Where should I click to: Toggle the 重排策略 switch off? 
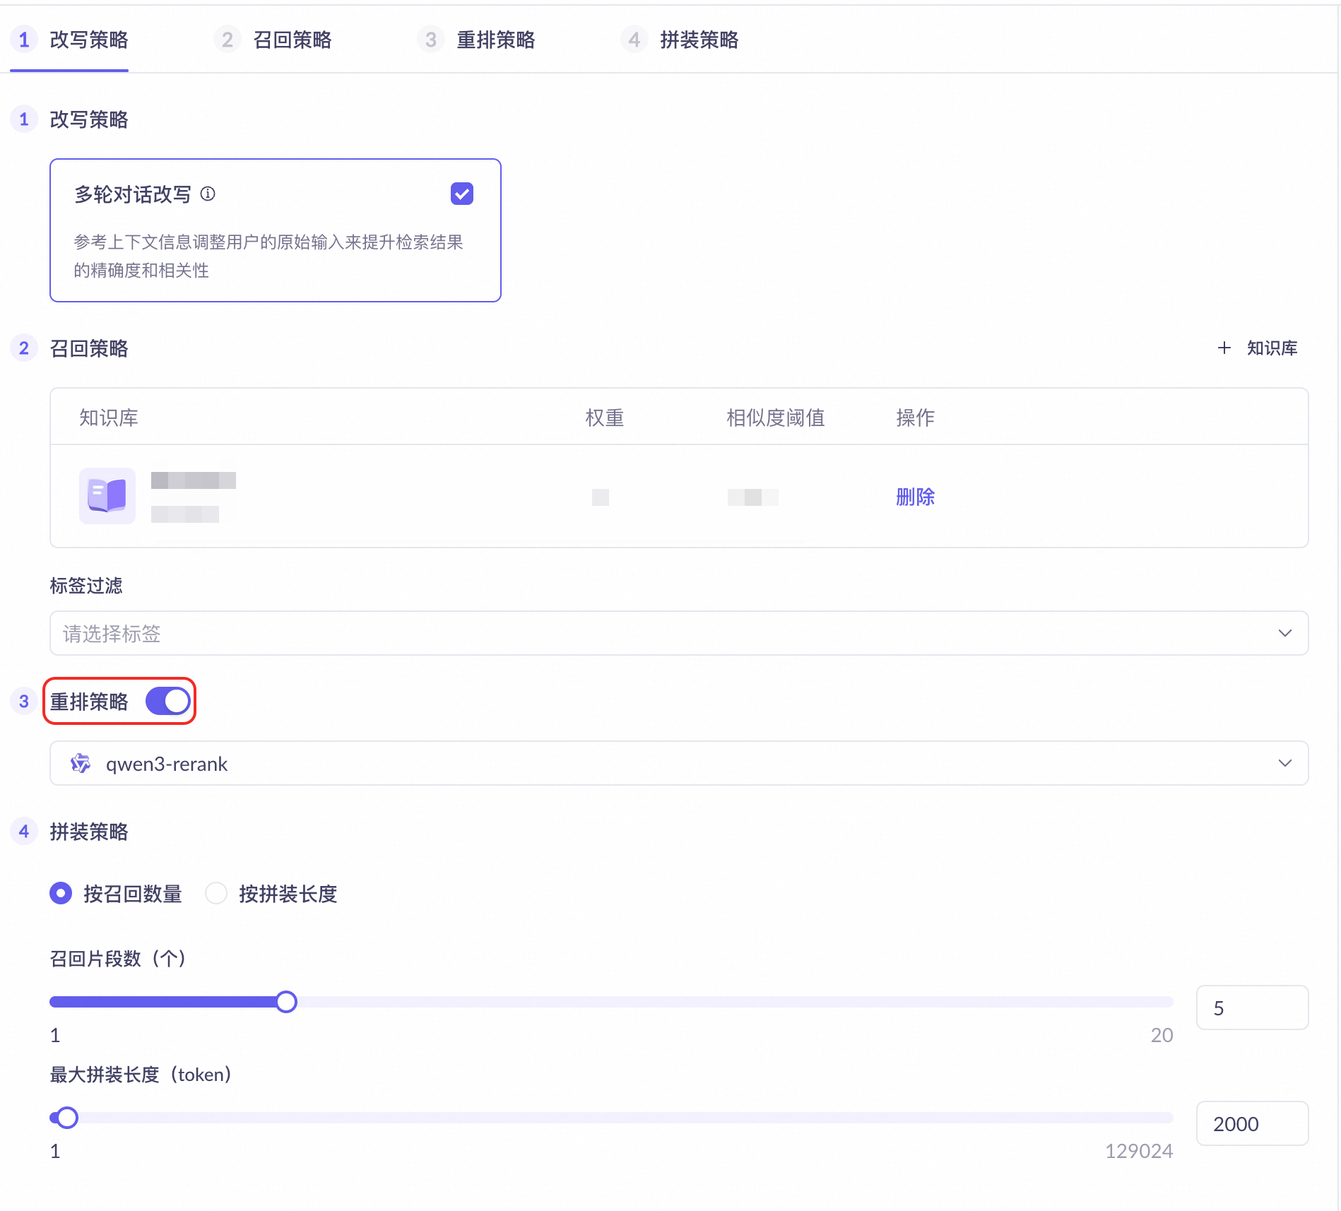168,701
